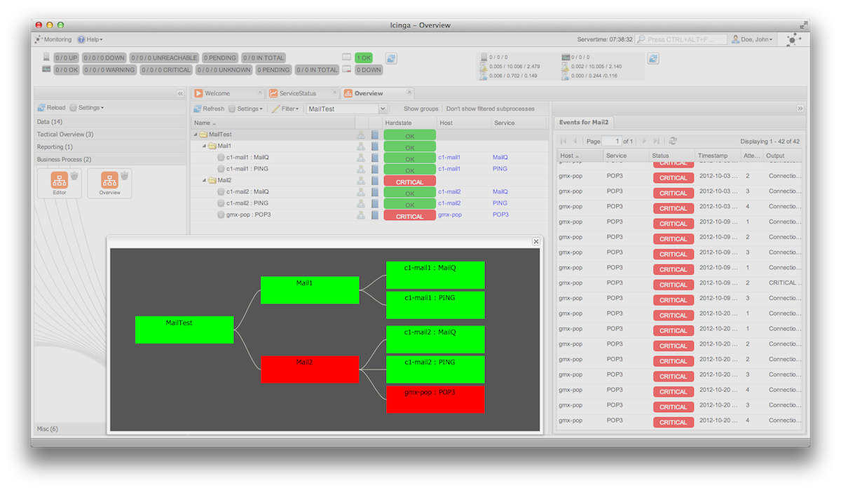The height and width of the screenshot is (490, 841).
Task: Open the Business Process Overview cronk icon
Action: 109,181
